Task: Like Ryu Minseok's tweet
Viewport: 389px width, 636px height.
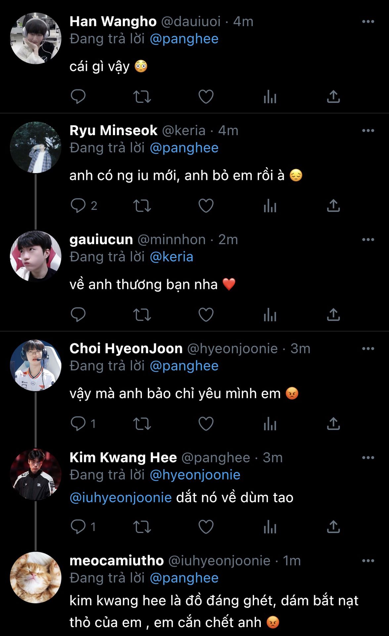Action: pyautogui.click(x=206, y=206)
